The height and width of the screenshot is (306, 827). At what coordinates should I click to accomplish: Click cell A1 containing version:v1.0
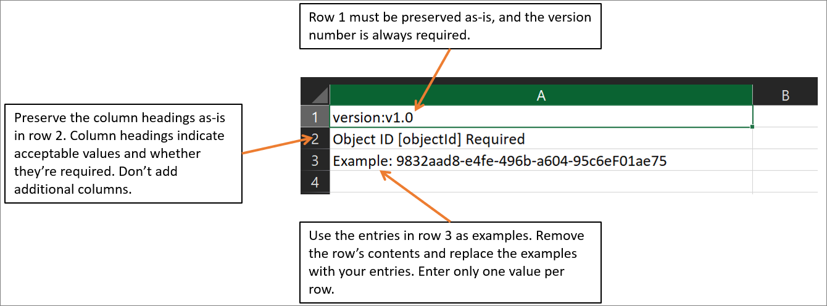[541, 117]
